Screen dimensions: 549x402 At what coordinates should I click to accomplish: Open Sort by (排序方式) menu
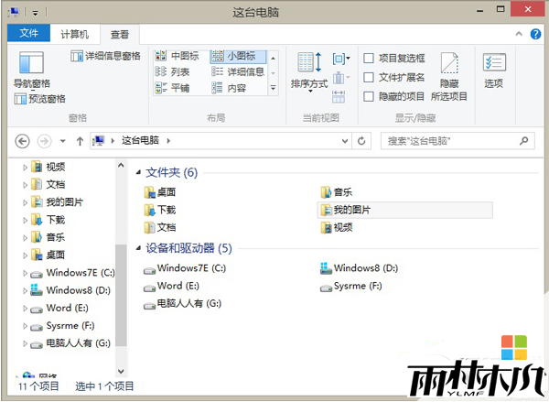pyautogui.click(x=309, y=72)
